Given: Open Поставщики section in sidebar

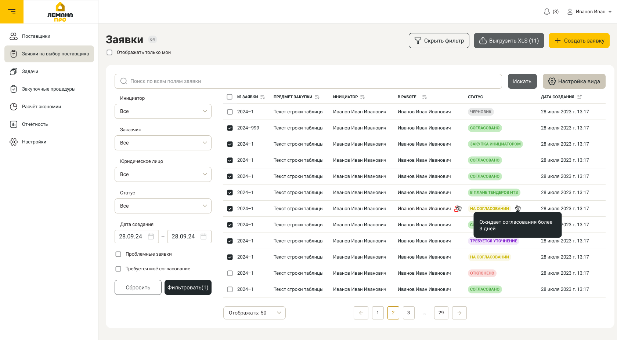Looking at the screenshot, I should 49,36.
